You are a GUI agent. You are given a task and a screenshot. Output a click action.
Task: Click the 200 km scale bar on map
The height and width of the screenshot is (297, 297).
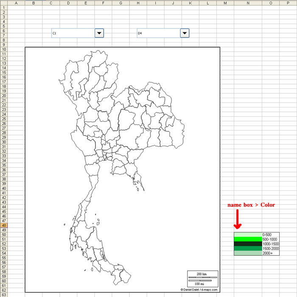(202, 277)
